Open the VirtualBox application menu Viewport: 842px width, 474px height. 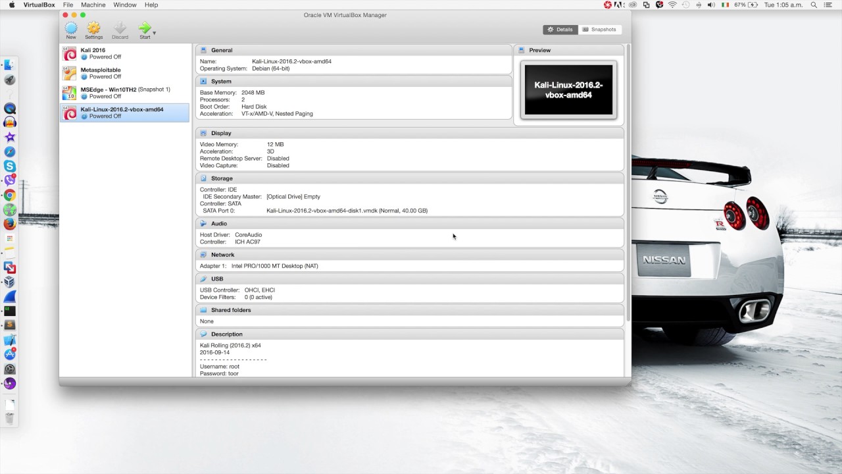click(39, 5)
